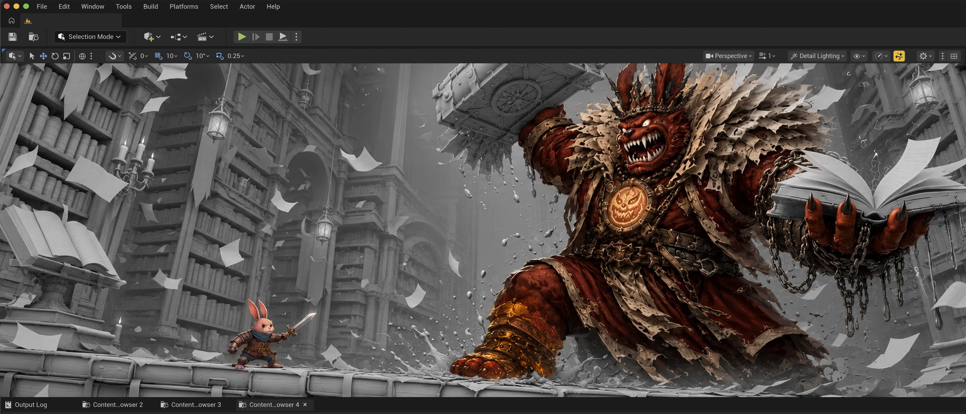The height and width of the screenshot is (414, 966).
Task: Click the eject from player controller icon
Action: click(283, 37)
